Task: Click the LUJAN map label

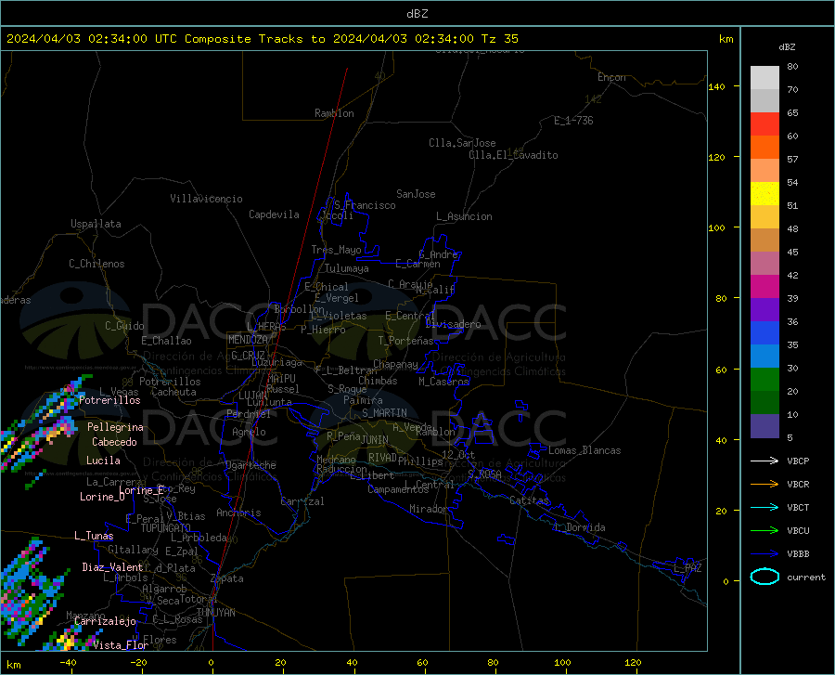Action: click(252, 396)
